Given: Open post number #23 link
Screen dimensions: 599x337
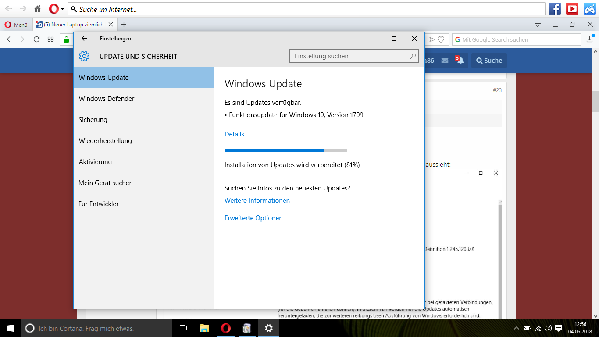Looking at the screenshot, I should tap(497, 90).
